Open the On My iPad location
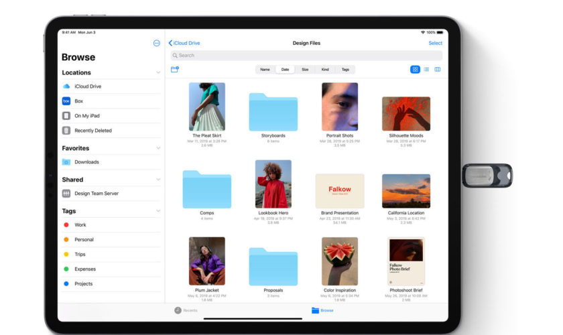 pos(111,116)
